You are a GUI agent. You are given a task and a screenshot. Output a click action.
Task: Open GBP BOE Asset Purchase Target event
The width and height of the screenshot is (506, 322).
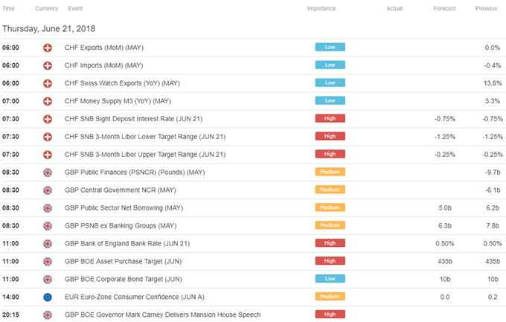[124, 261]
